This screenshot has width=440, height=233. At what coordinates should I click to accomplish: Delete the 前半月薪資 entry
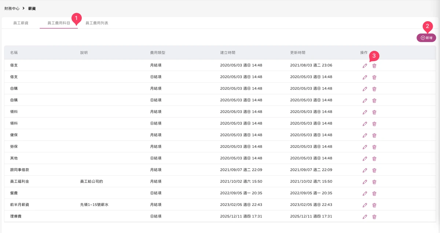pyautogui.click(x=374, y=205)
